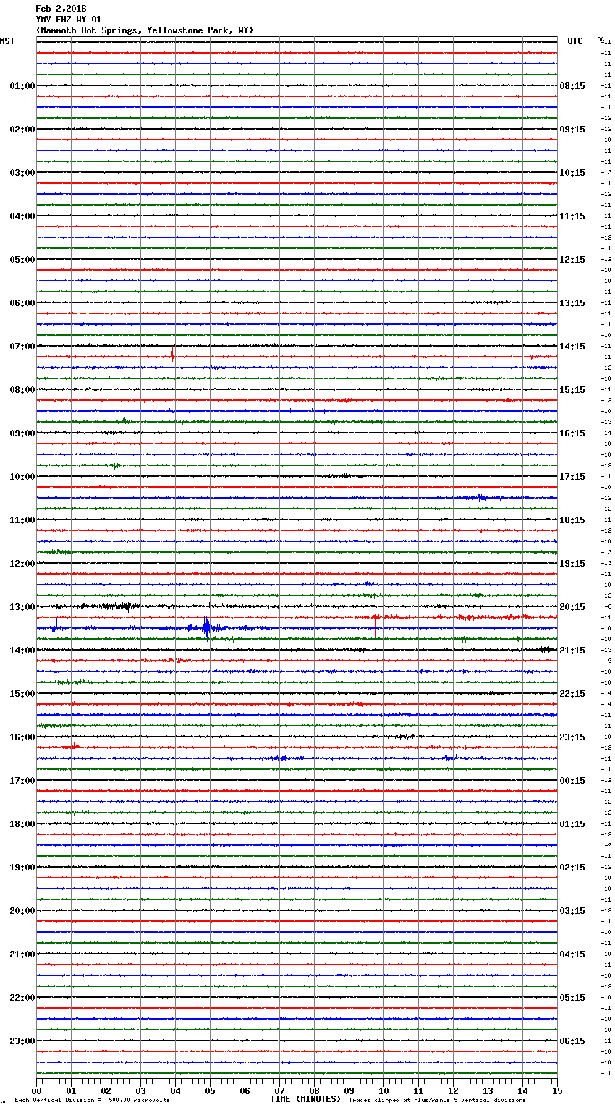
Task: Click the 'Each Vertical Division = 500.00 microvolts' note
Action: click(92, 1100)
